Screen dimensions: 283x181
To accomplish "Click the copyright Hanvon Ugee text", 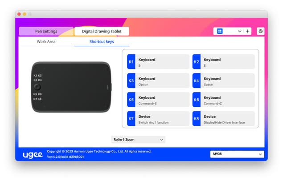I will tap(99, 151).
